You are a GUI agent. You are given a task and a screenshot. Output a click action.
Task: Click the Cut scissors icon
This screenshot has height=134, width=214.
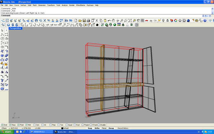(x=97, y=21)
